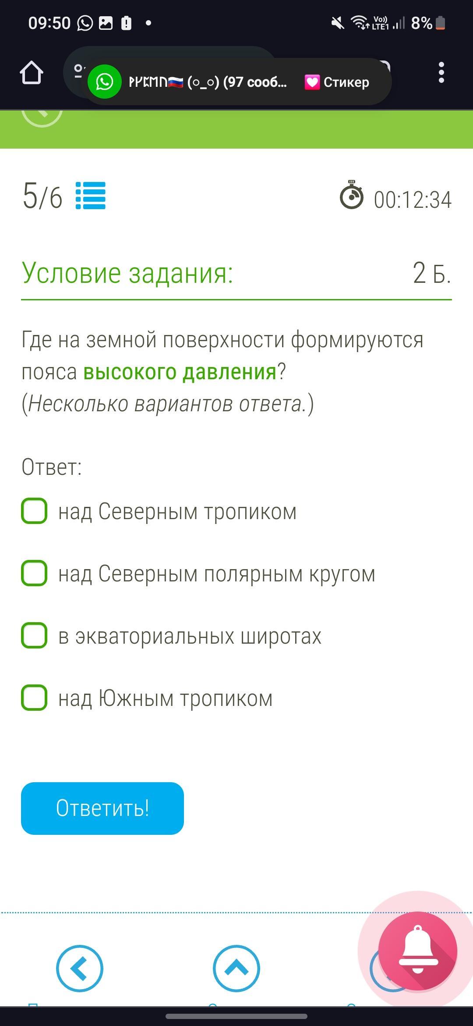The width and height of the screenshot is (473, 1026).
Task: Open the browser three-dot menu
Action: tap(441, 72)
